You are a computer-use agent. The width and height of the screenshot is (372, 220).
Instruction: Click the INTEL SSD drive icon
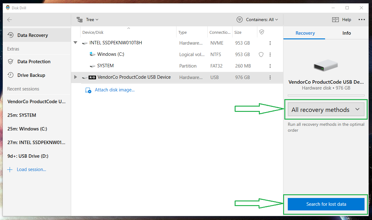pyautogui.click(x=85, y=43)
